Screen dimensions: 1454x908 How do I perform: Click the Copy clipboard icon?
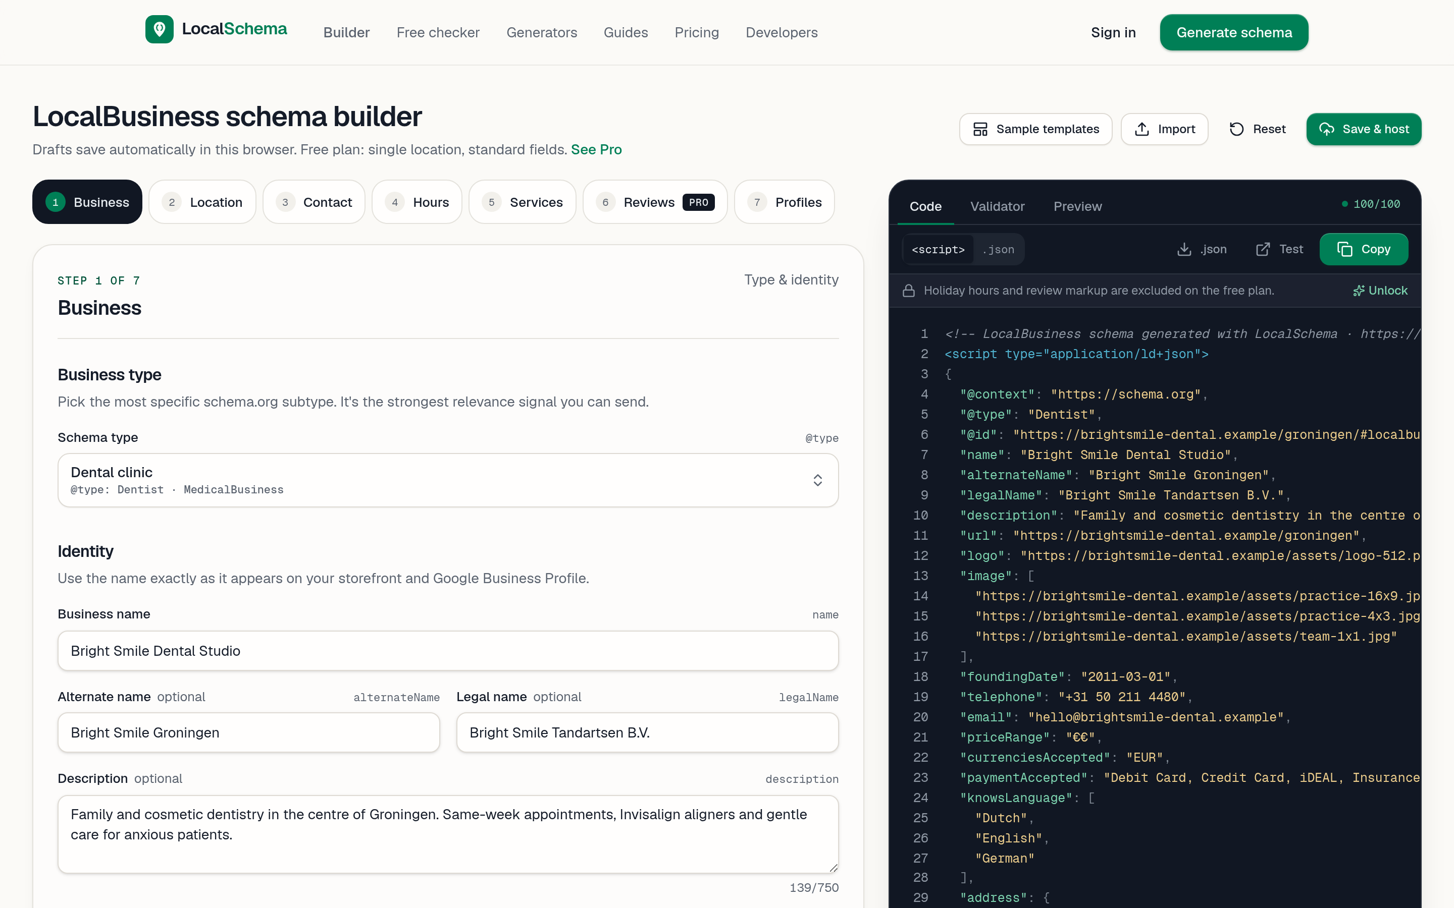coord(1344,249)
